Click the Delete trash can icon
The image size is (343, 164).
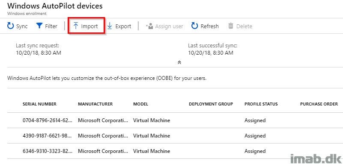coord(231,26)
